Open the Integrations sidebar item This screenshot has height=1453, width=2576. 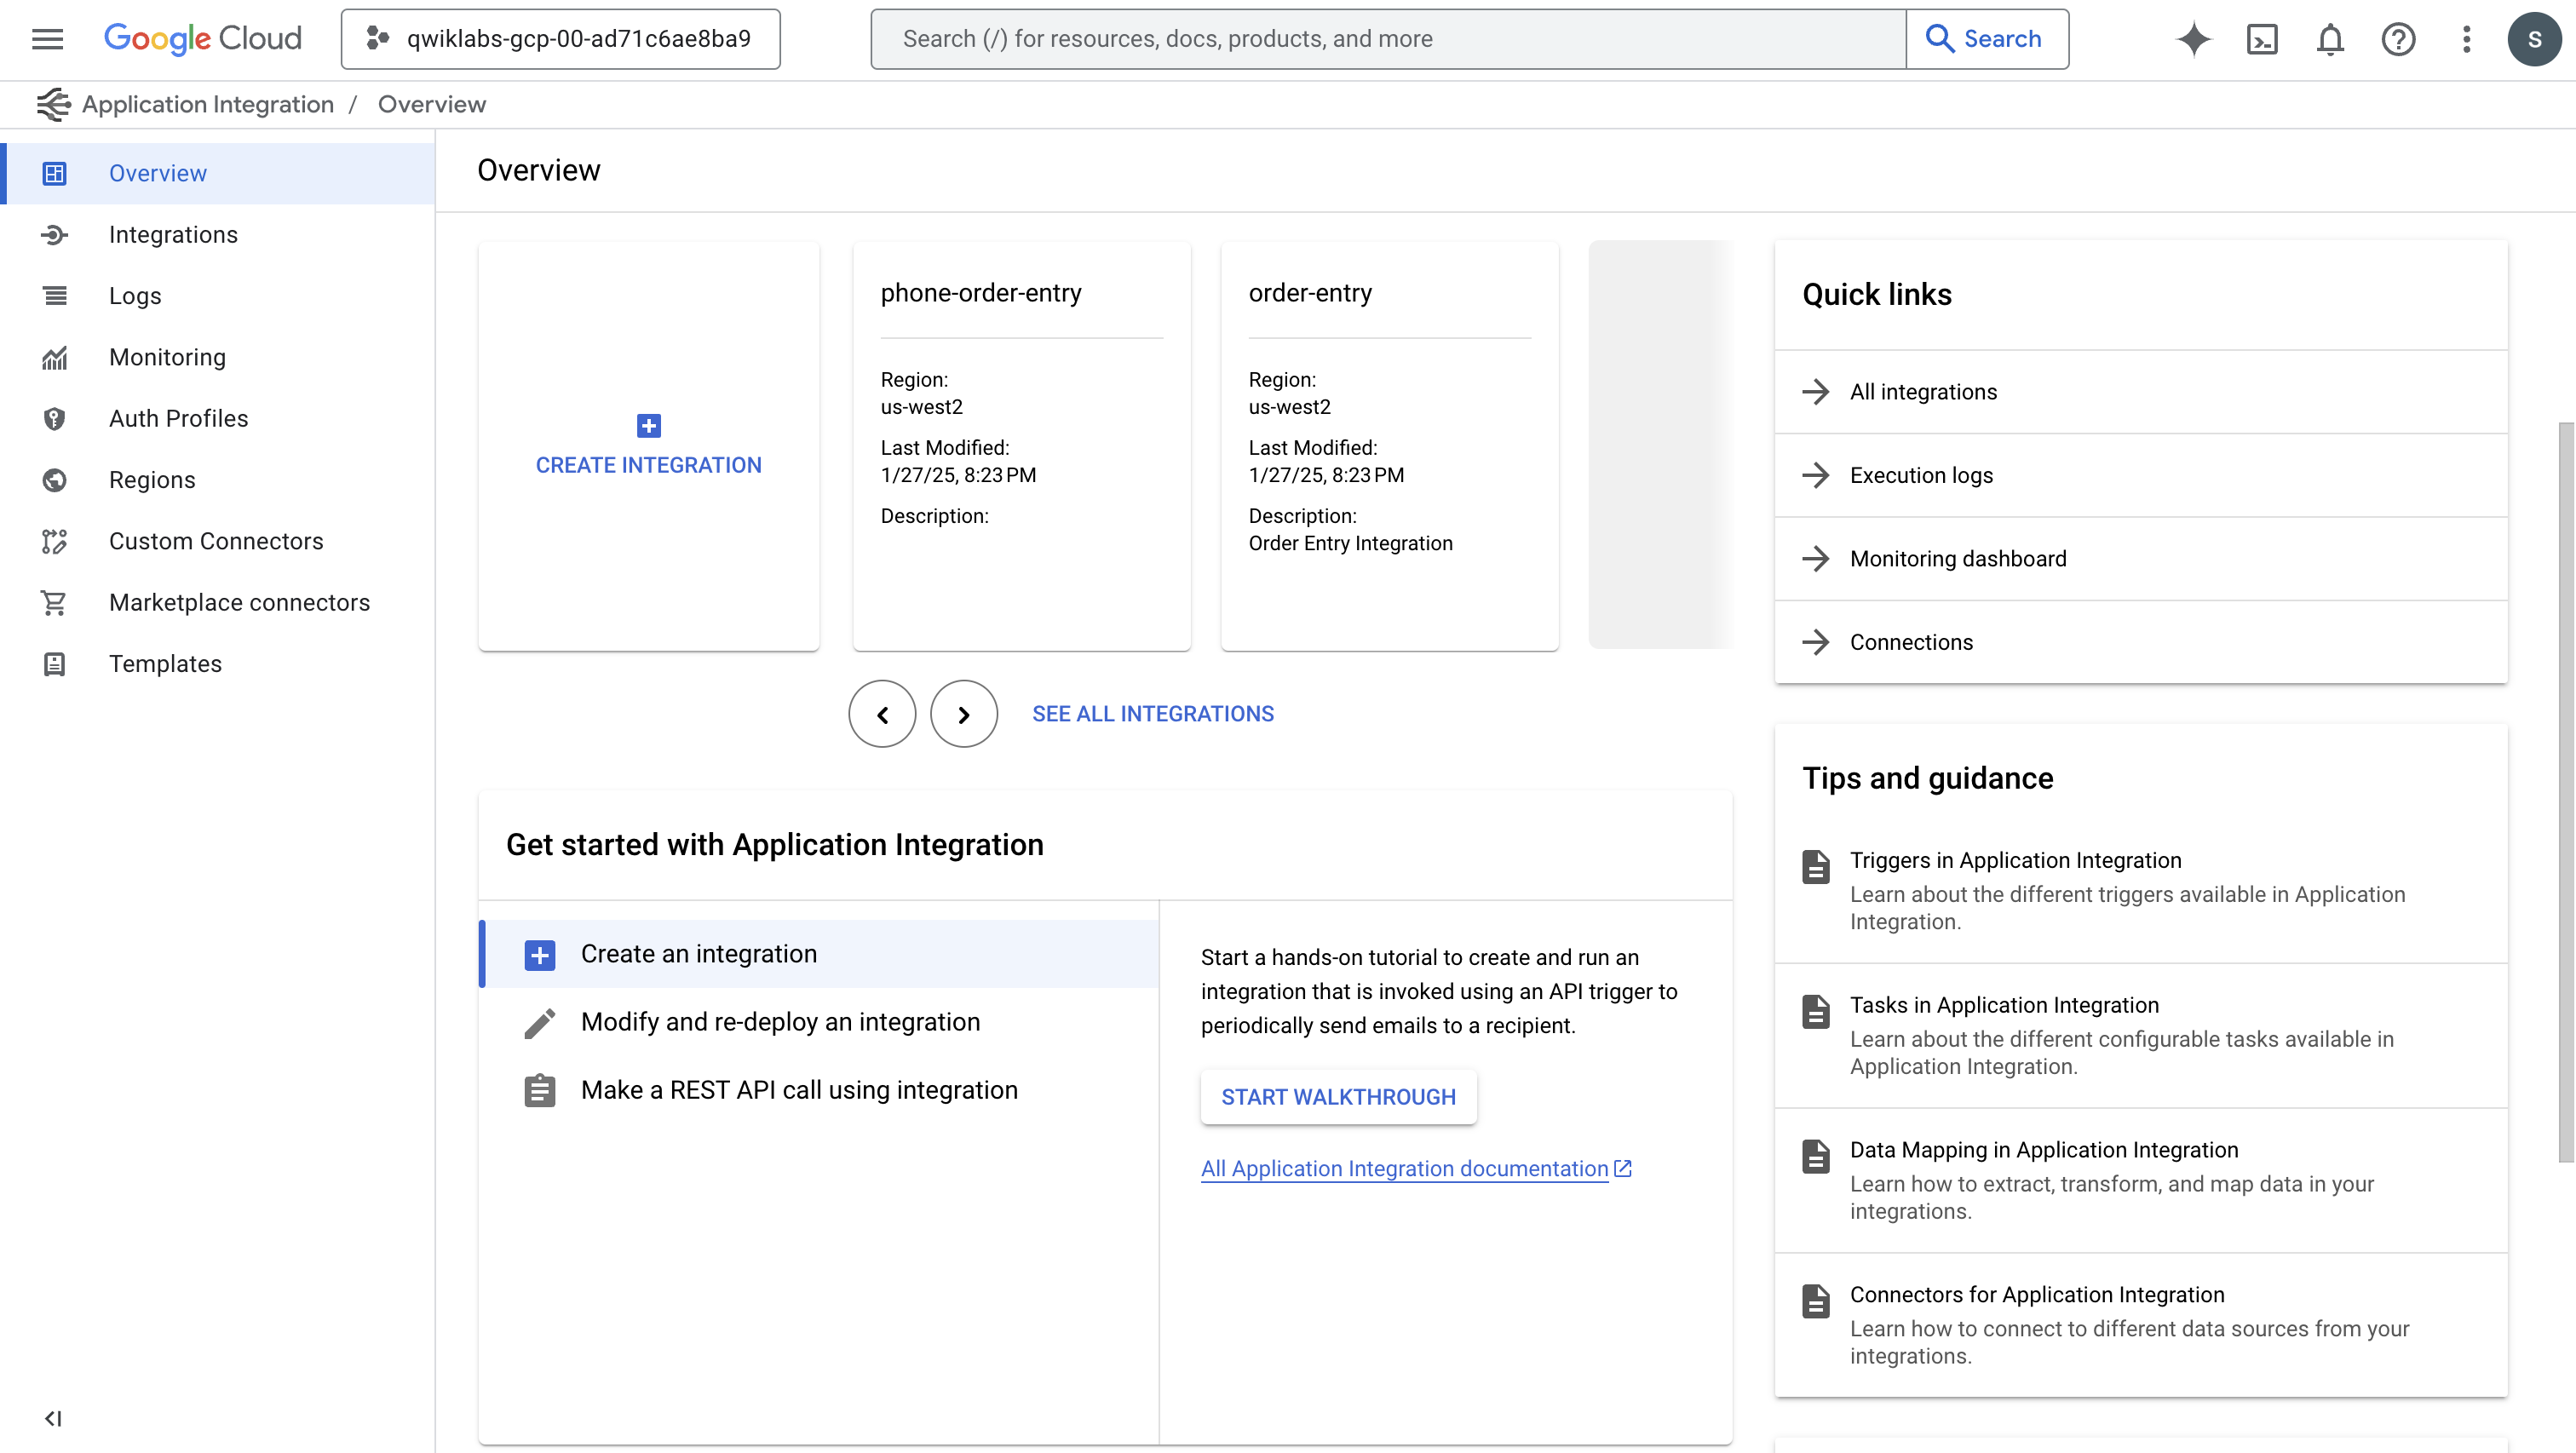pos(172,234)
